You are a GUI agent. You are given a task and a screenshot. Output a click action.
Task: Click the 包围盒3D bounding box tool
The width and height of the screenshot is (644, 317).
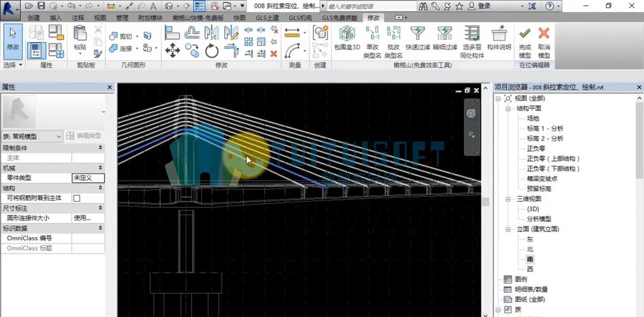pyautogui.click(x=347, y=38)
